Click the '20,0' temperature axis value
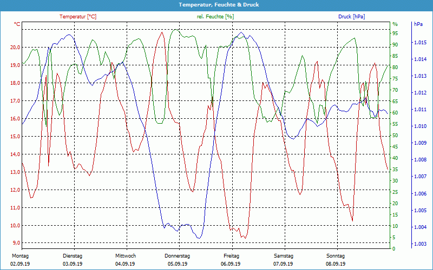This screenshot has height=270, width=433. point(15,48)
